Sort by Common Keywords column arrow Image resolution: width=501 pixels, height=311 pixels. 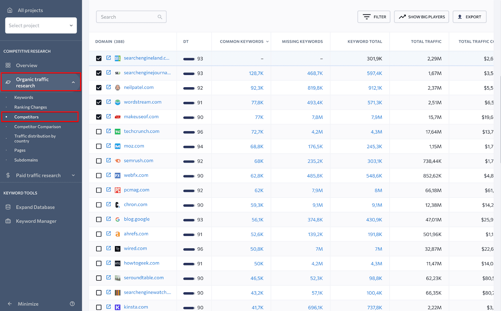267,42
